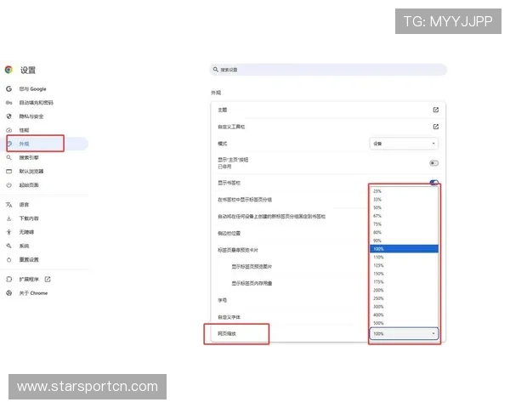Open external link icon beside 自定义工具栏
Image resolution: width=510 pixels, height=408 pixels.
pos(435,127)
